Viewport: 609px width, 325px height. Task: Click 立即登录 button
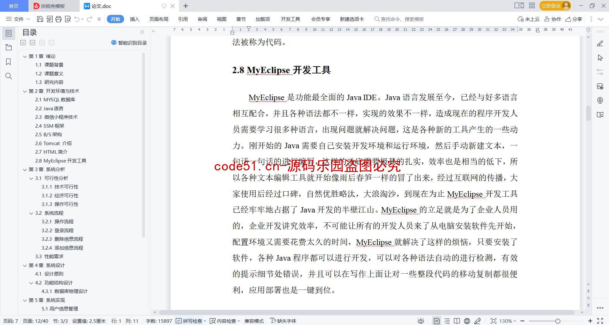555,6
